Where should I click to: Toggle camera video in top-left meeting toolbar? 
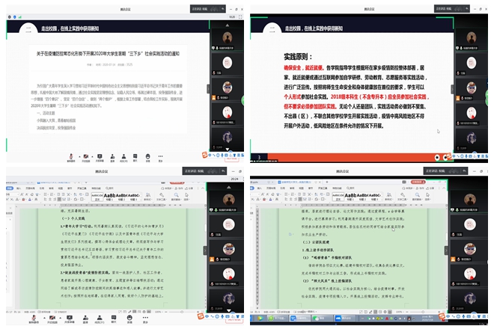coord(85,156)
